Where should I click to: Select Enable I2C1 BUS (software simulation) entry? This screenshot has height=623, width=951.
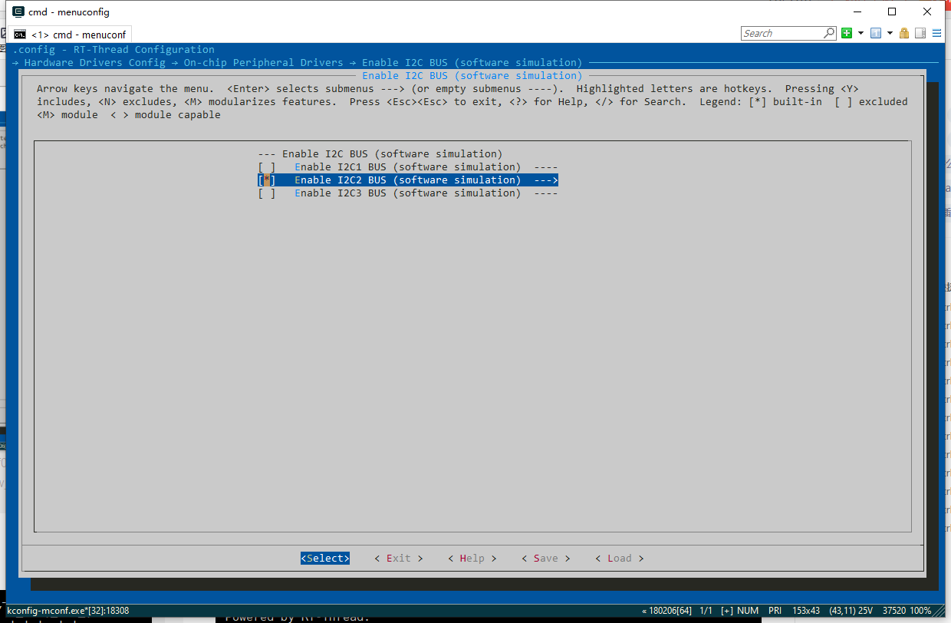(x=407, y=166)
